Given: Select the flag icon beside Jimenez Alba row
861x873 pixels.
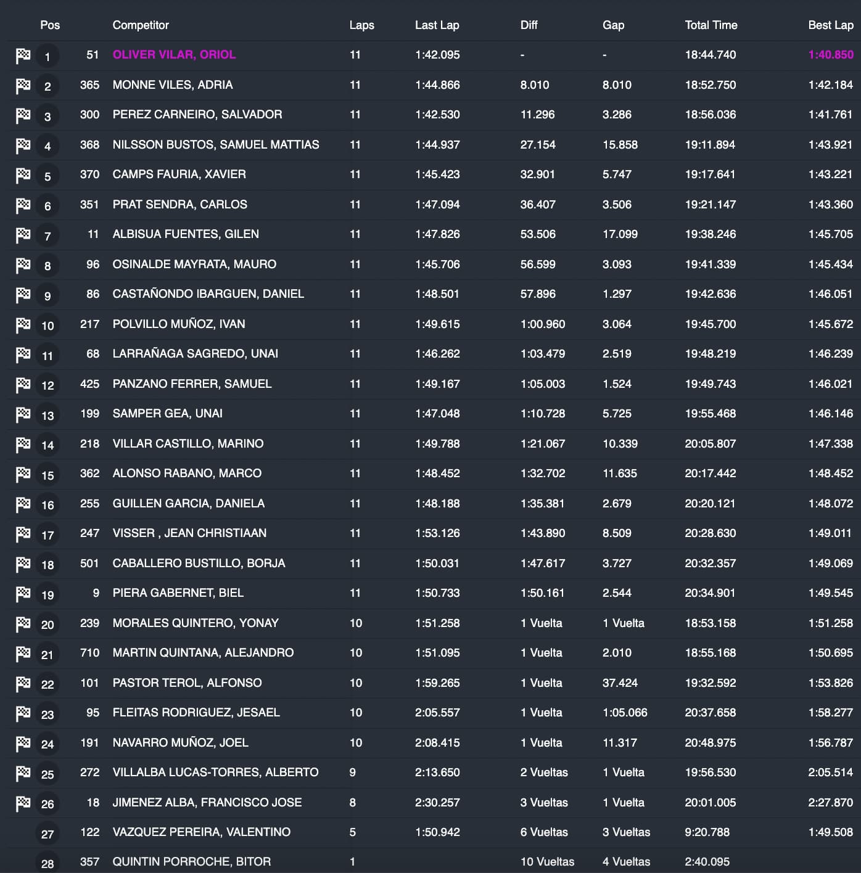Looking at the screenshot, I should tap(23, 803).
